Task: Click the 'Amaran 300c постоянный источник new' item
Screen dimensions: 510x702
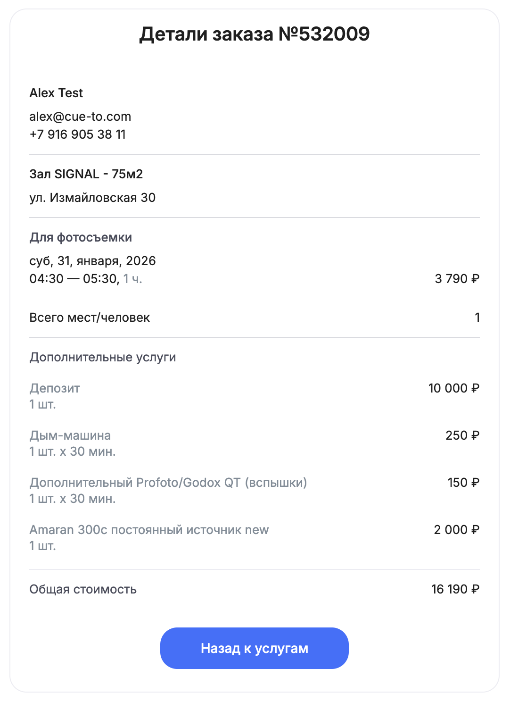Action: coord(149,530)
